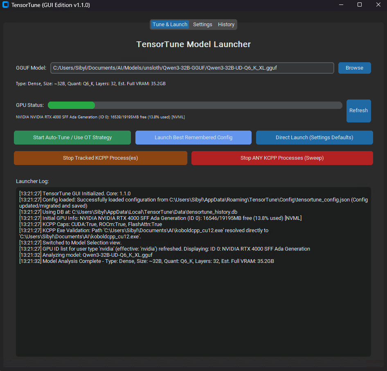
Task: Direct Launch with Settings Defaults
Action: click(x=315, y=138)
